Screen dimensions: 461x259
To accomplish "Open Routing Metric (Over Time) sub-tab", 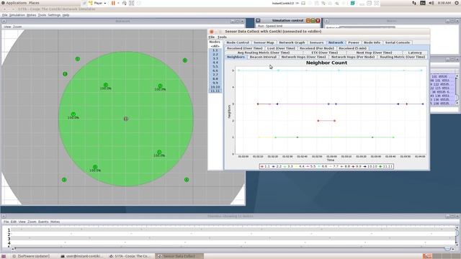I will [402, 57].
